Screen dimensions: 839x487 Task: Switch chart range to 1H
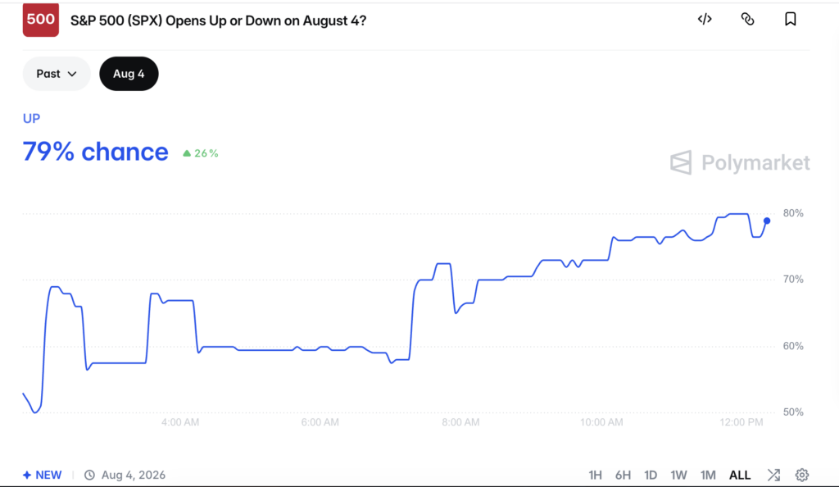tap(595, 475)
